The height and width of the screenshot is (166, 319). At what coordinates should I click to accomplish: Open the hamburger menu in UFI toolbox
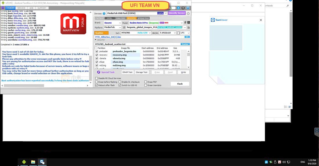point(3,8)
